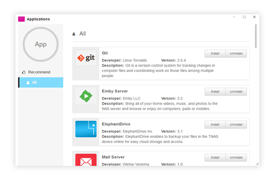Screen dimensions: 275x179
Task: Click the Git version 2.6.4 text
Action: 181,60
